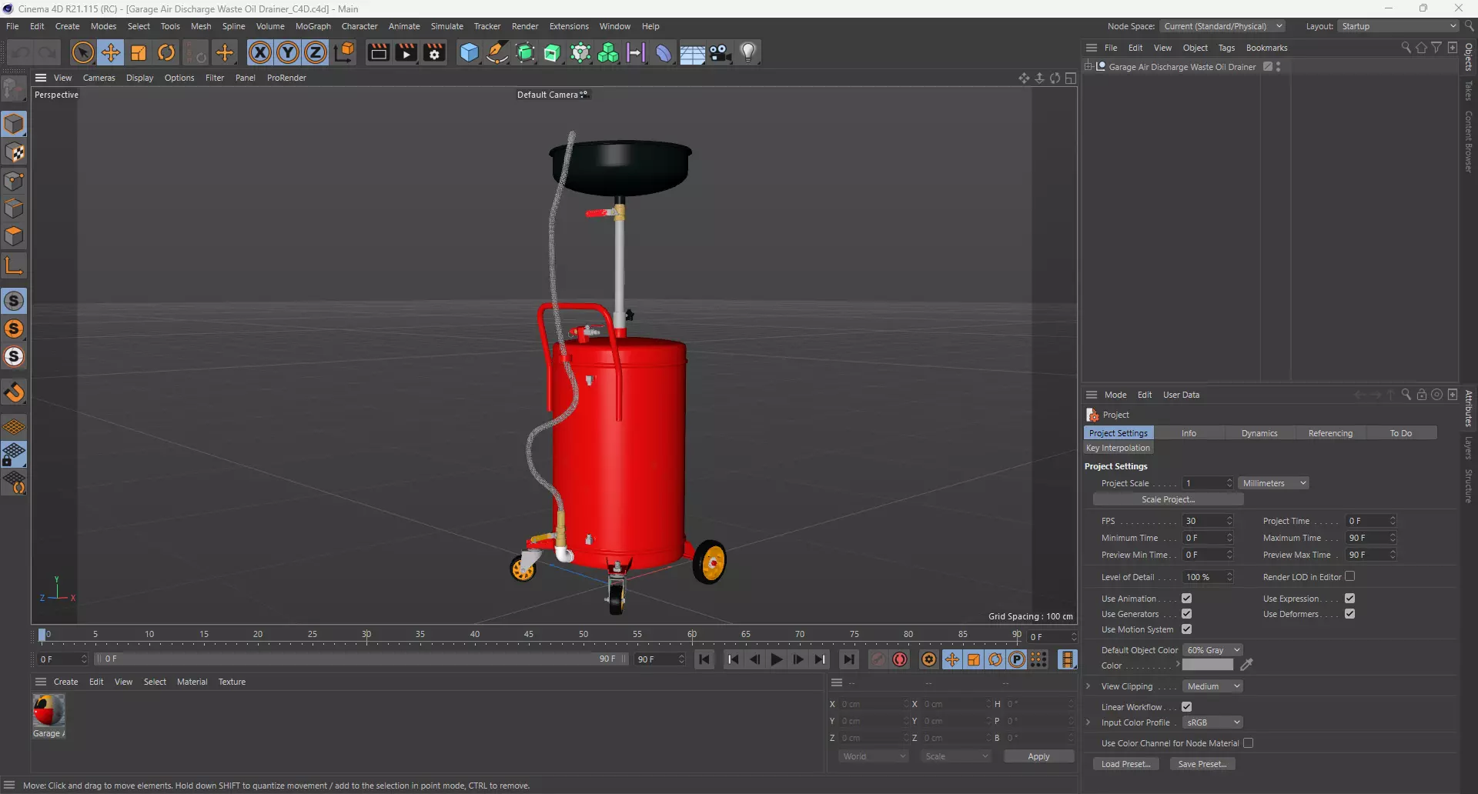Enable Render LOD in Editor checkbox
1478x794 pixels.
coord(1349,576)
